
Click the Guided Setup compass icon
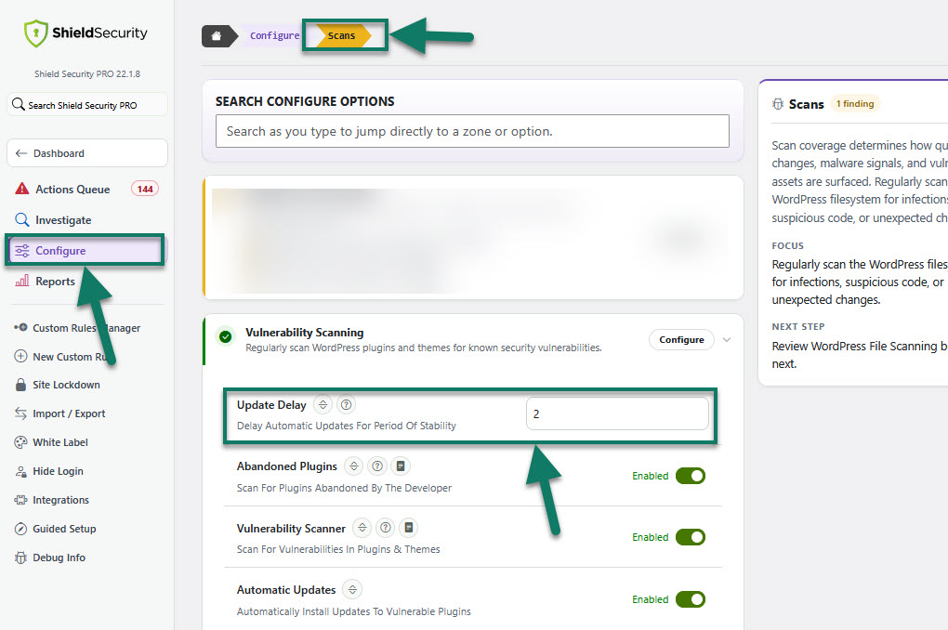(x=20, y=529)
